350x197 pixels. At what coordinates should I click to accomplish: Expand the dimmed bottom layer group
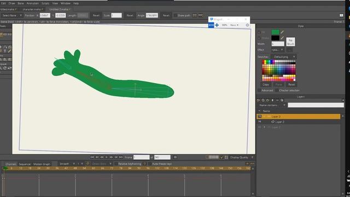(265, 127)
